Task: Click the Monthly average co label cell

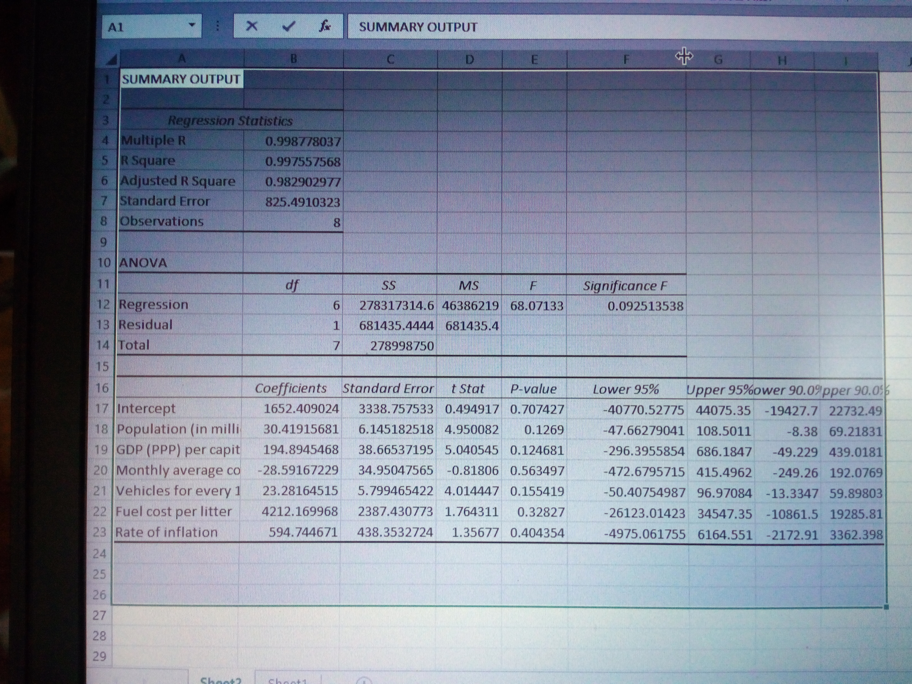Action: click(x=178, y=470)
